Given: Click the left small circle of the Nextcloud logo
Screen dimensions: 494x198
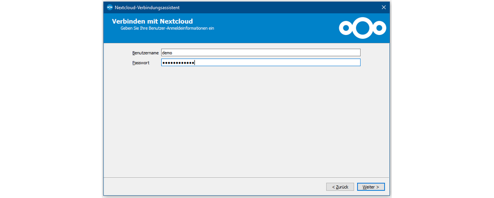Looking at the screenshot, I should click(346, 28).
